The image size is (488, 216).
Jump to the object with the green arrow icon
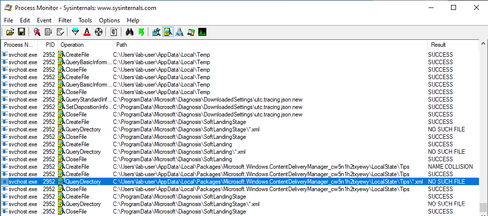(141, 32)
